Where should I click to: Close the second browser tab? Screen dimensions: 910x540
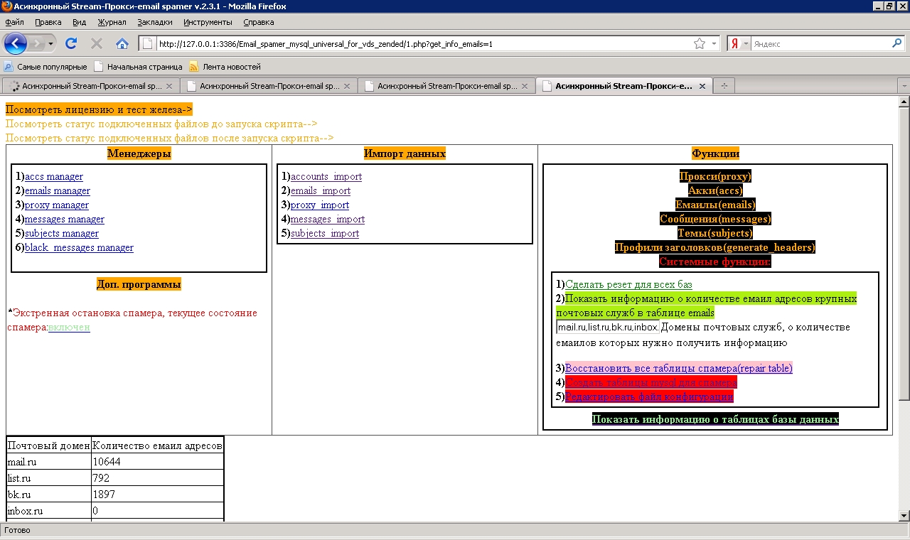click(347, 86)
